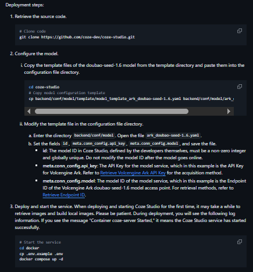The image size is (253, 272).
Task: Click the cp .env.example .env line
Action: [x=41, y=254]
